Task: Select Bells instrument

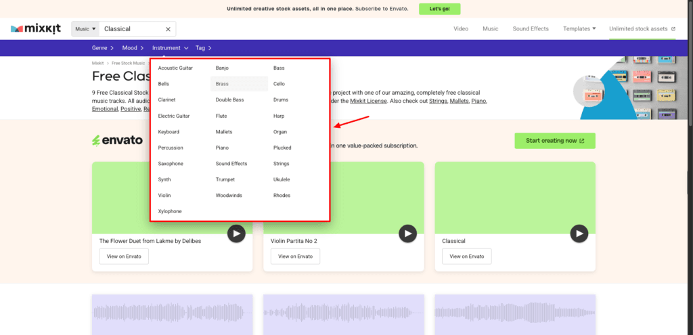Action: pyautogui.click(x=164, y=84)
